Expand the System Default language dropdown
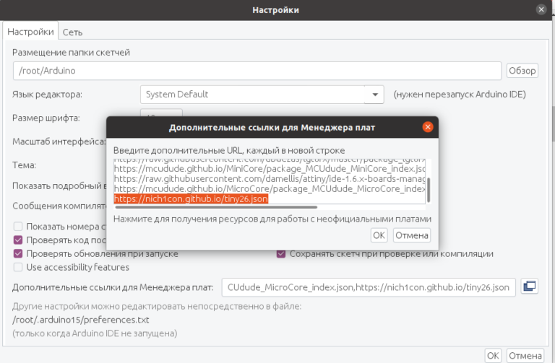 (x=374, y=95)
